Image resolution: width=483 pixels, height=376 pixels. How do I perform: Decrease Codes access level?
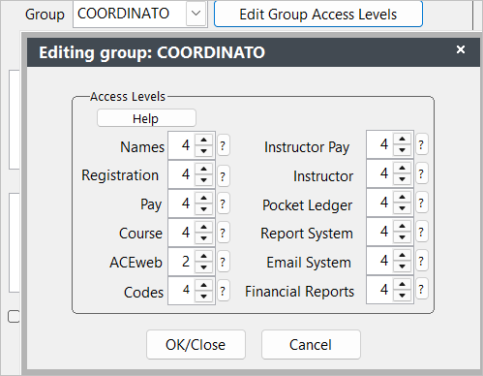coord(203,296)
